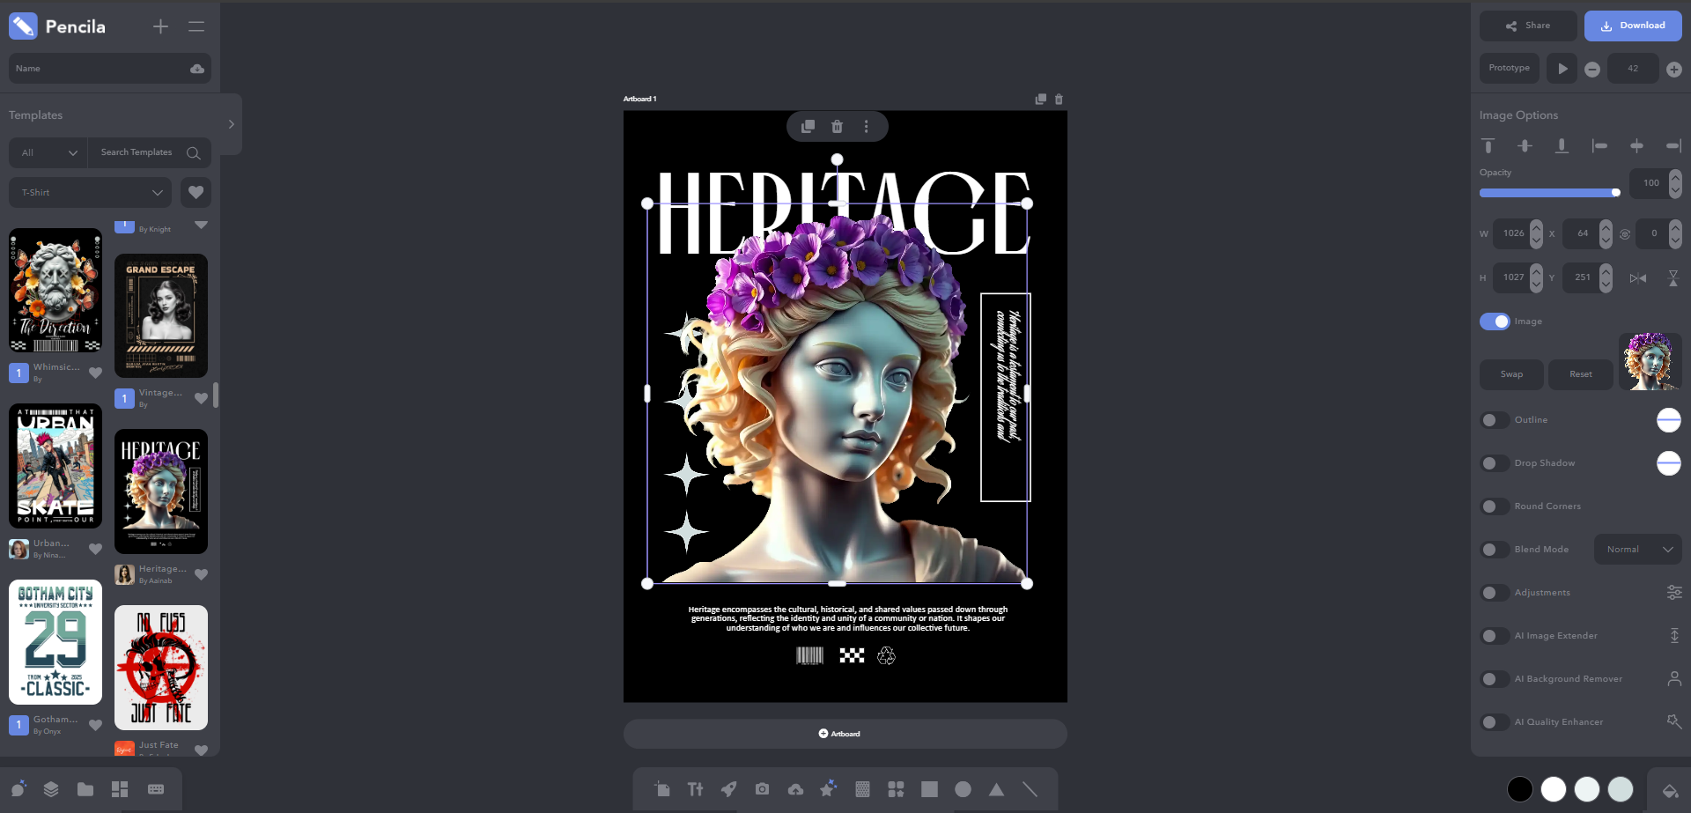Enable AI Background Remover toggle
The image size is (1691, 813).
click(x=1495, y=679)
